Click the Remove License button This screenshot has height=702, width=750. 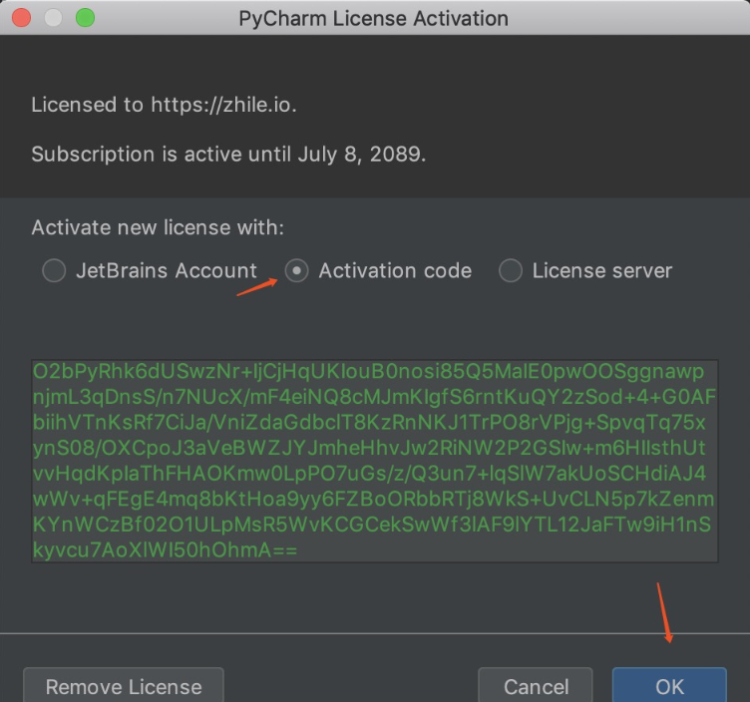pyautogui.click(x=124, y=686)
